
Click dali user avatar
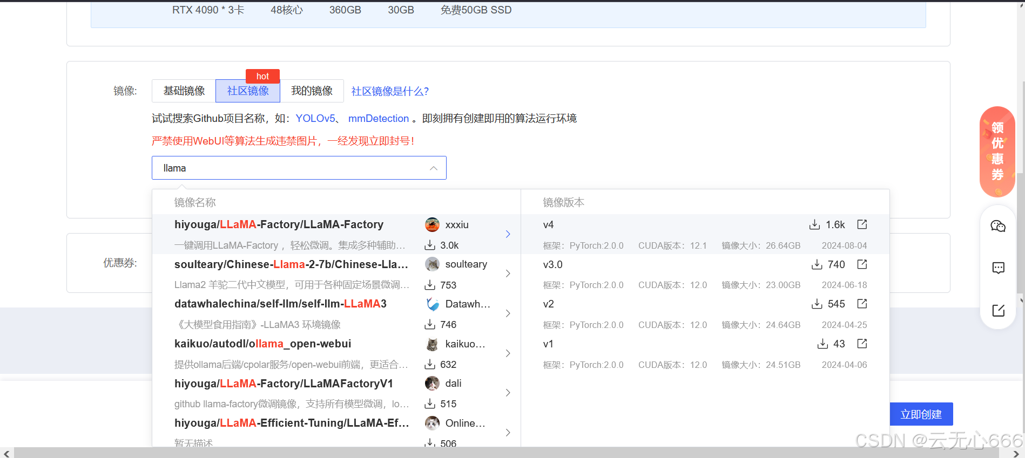432,383
